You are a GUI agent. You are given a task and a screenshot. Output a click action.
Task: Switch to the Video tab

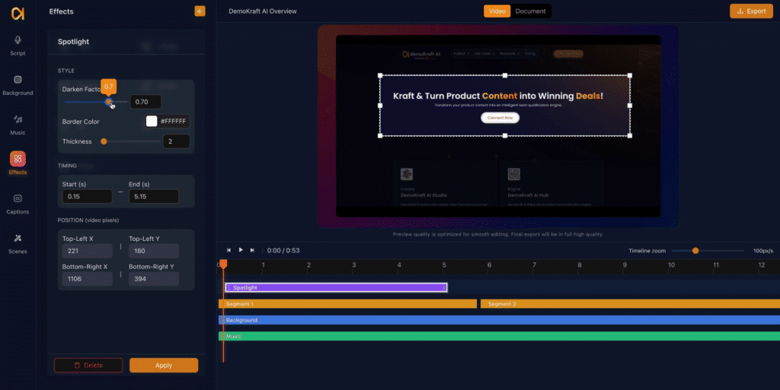point(497,11)
